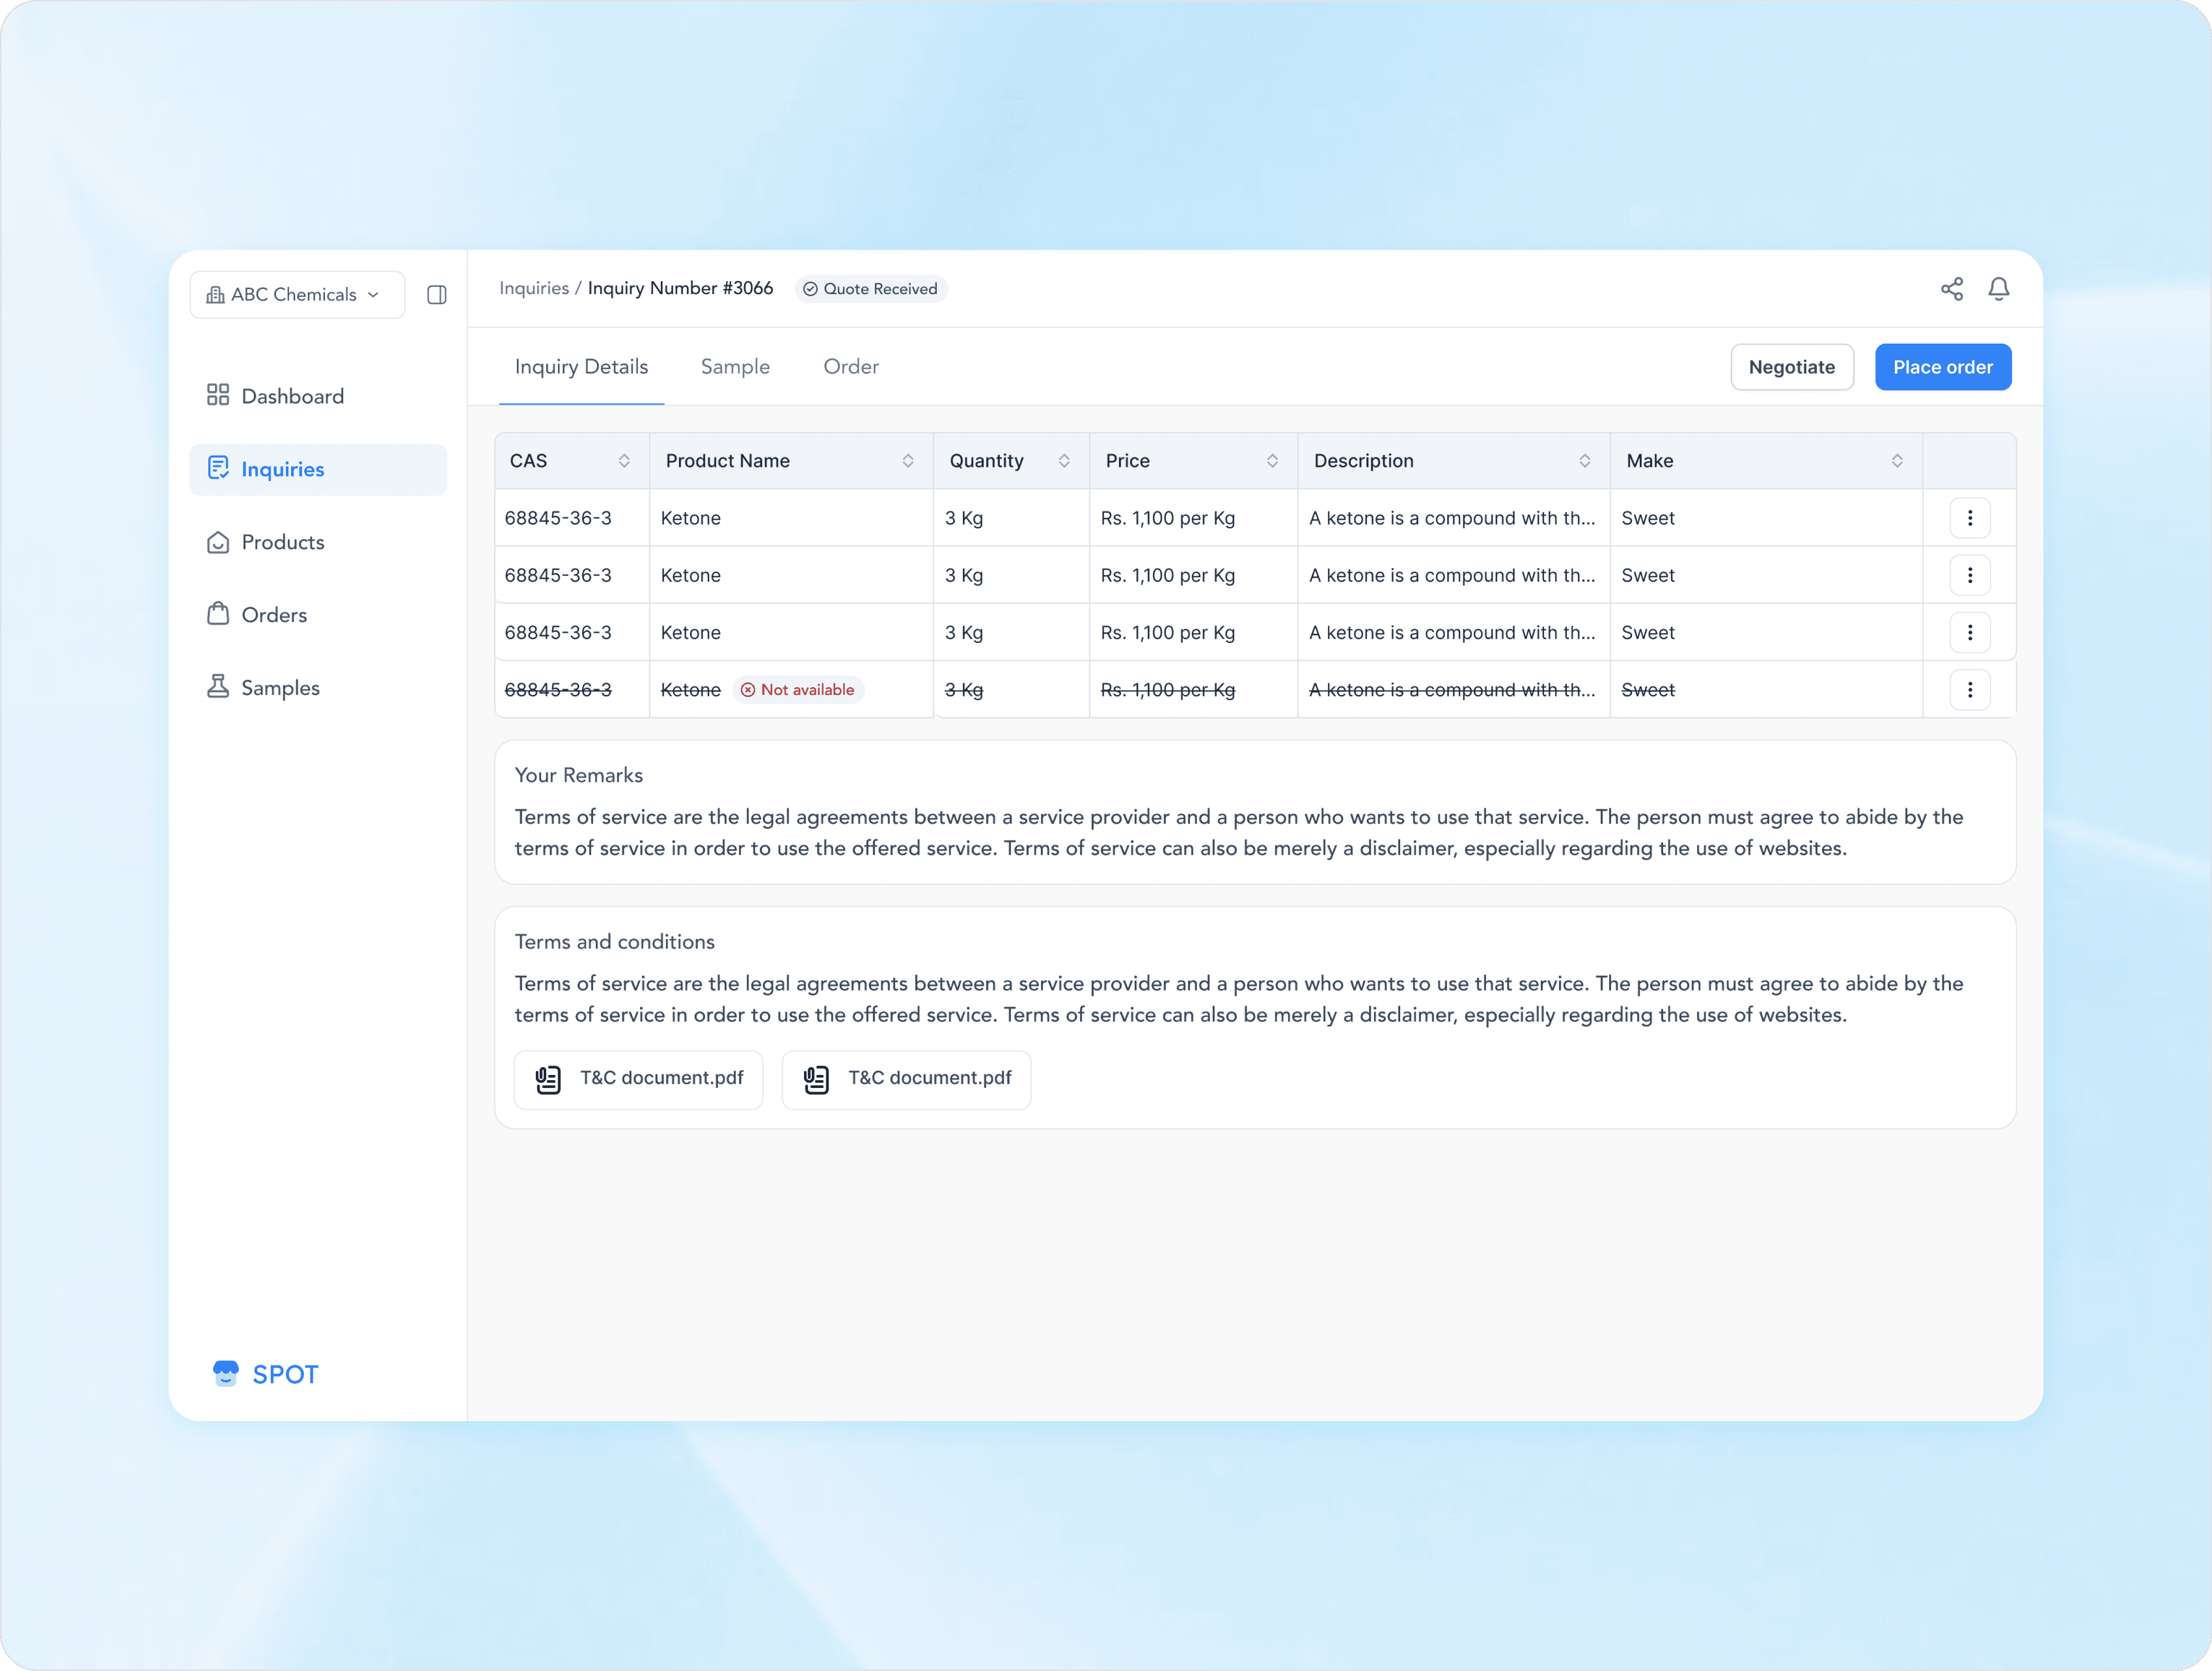Go to Dashboard in sidebar
2212x1671 pixels.
point(292,396)
